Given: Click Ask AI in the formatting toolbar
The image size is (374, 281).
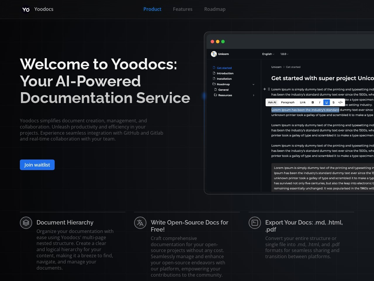Looking at the screenshot, I should (272, 102).
